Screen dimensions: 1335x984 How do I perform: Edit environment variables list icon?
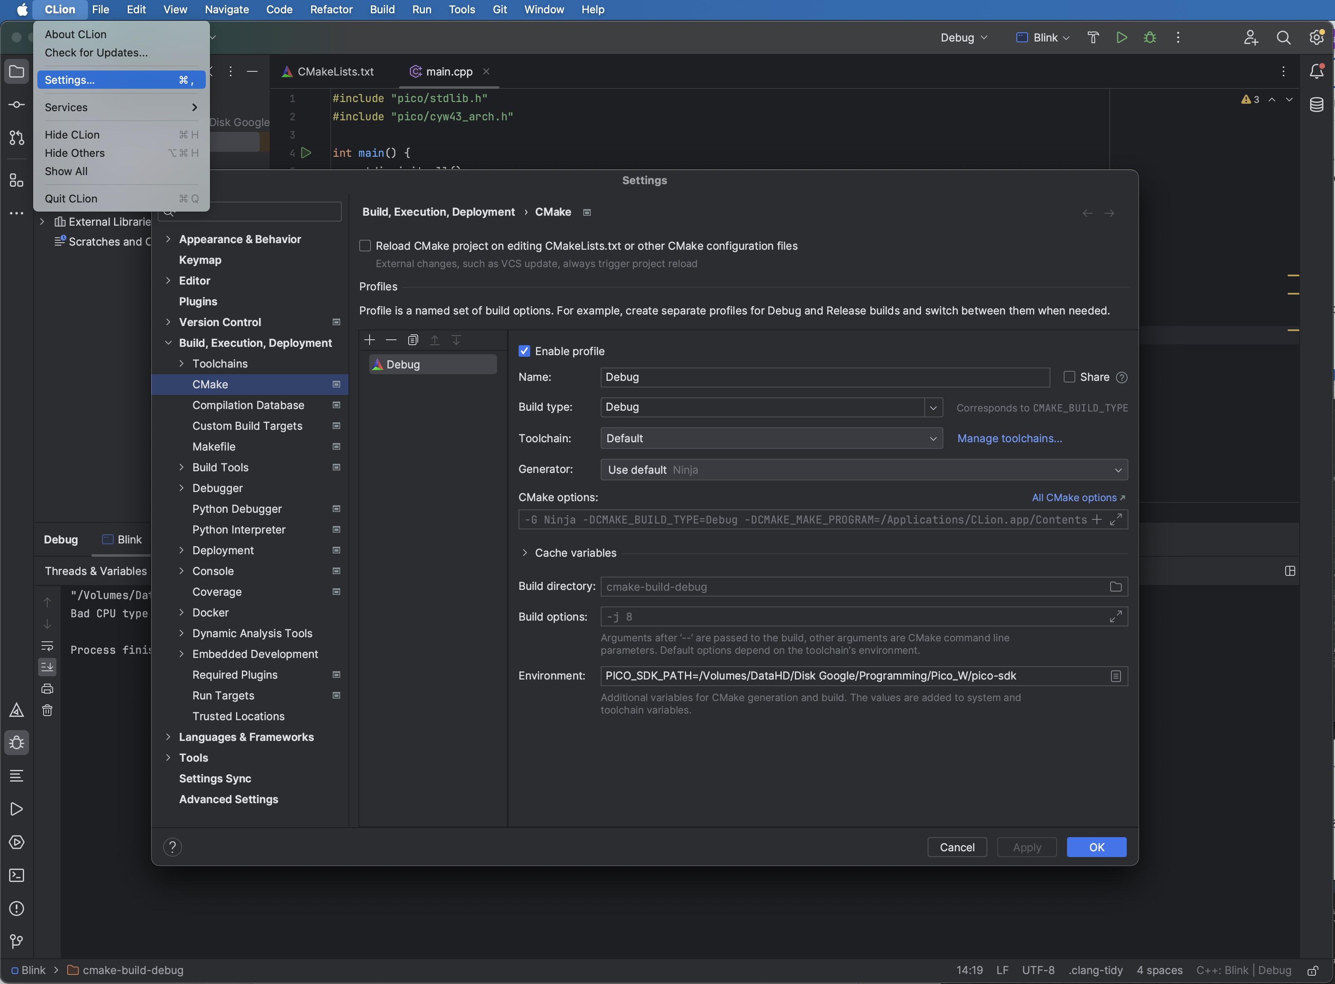click(1116, 676)
